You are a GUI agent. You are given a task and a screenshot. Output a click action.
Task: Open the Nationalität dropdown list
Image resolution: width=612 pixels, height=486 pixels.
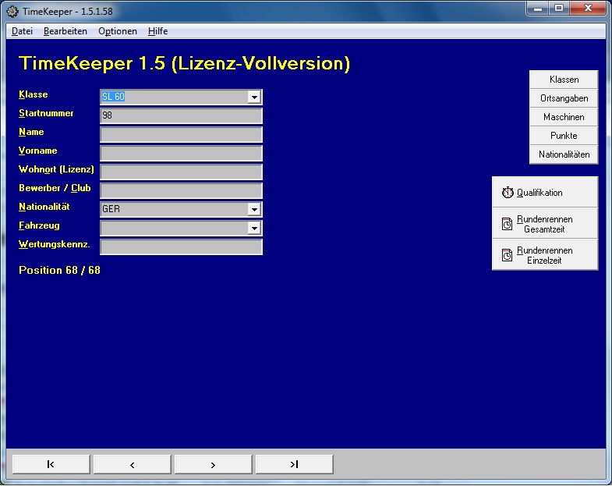(254, 209)
